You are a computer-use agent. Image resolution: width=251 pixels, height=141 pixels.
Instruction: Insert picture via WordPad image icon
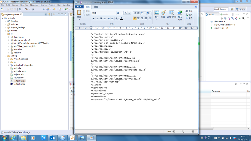pos(157,13)
